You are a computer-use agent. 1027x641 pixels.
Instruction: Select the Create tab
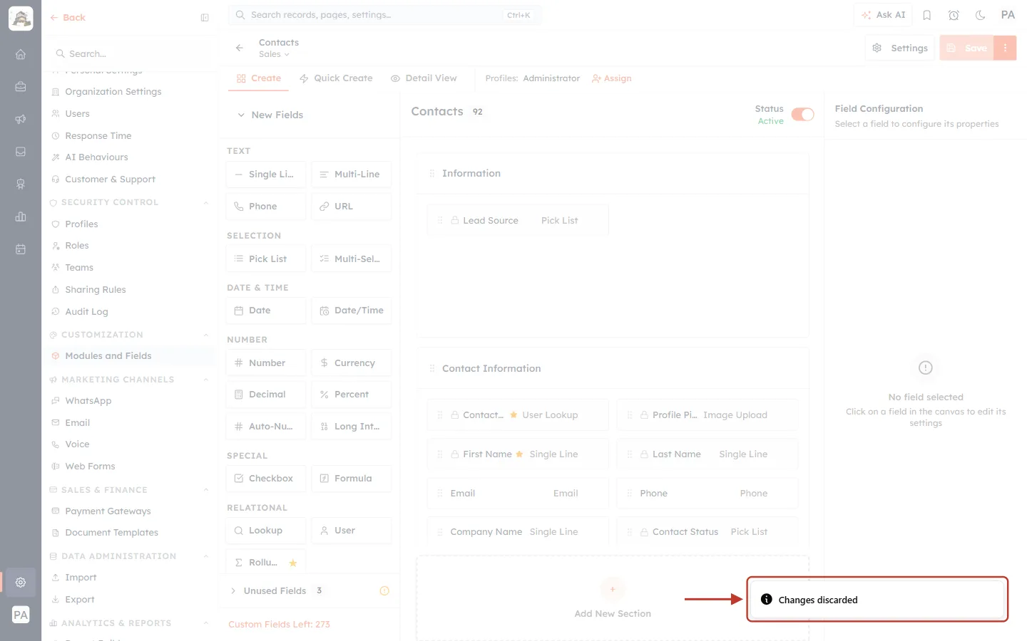click(x=259, y=78)
